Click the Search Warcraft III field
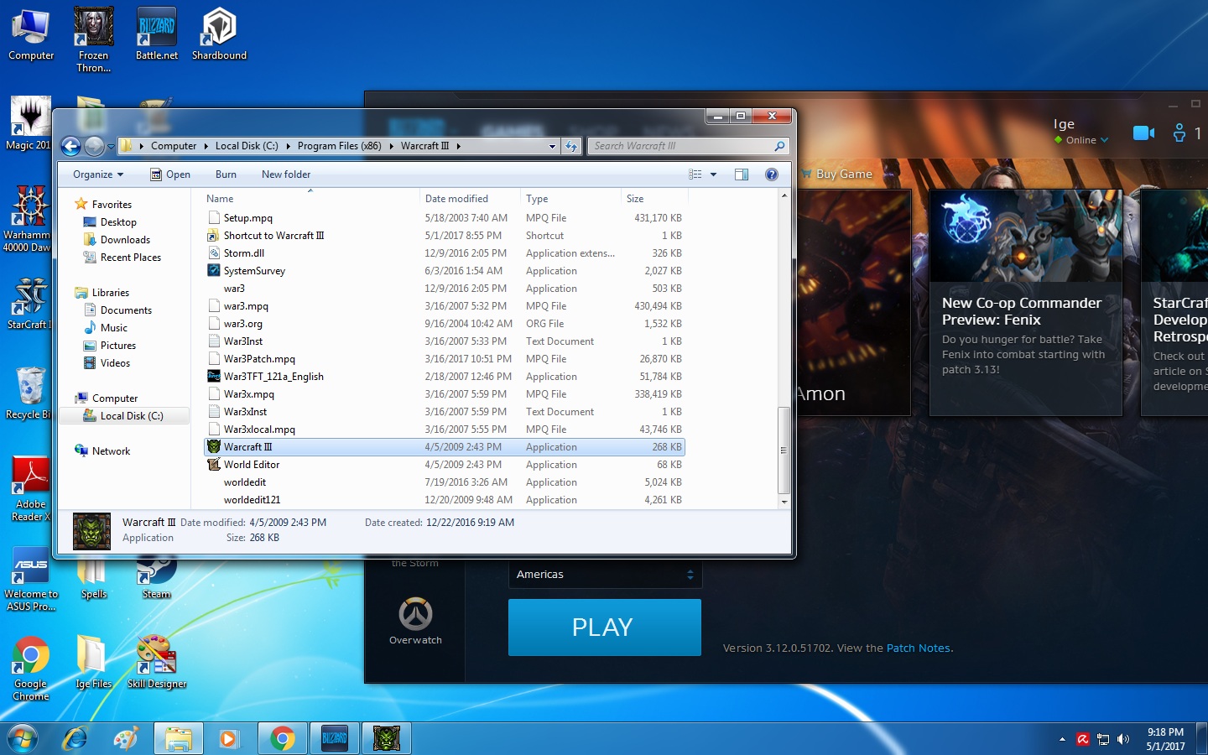The image size is (1208, 755). (688, 146)
